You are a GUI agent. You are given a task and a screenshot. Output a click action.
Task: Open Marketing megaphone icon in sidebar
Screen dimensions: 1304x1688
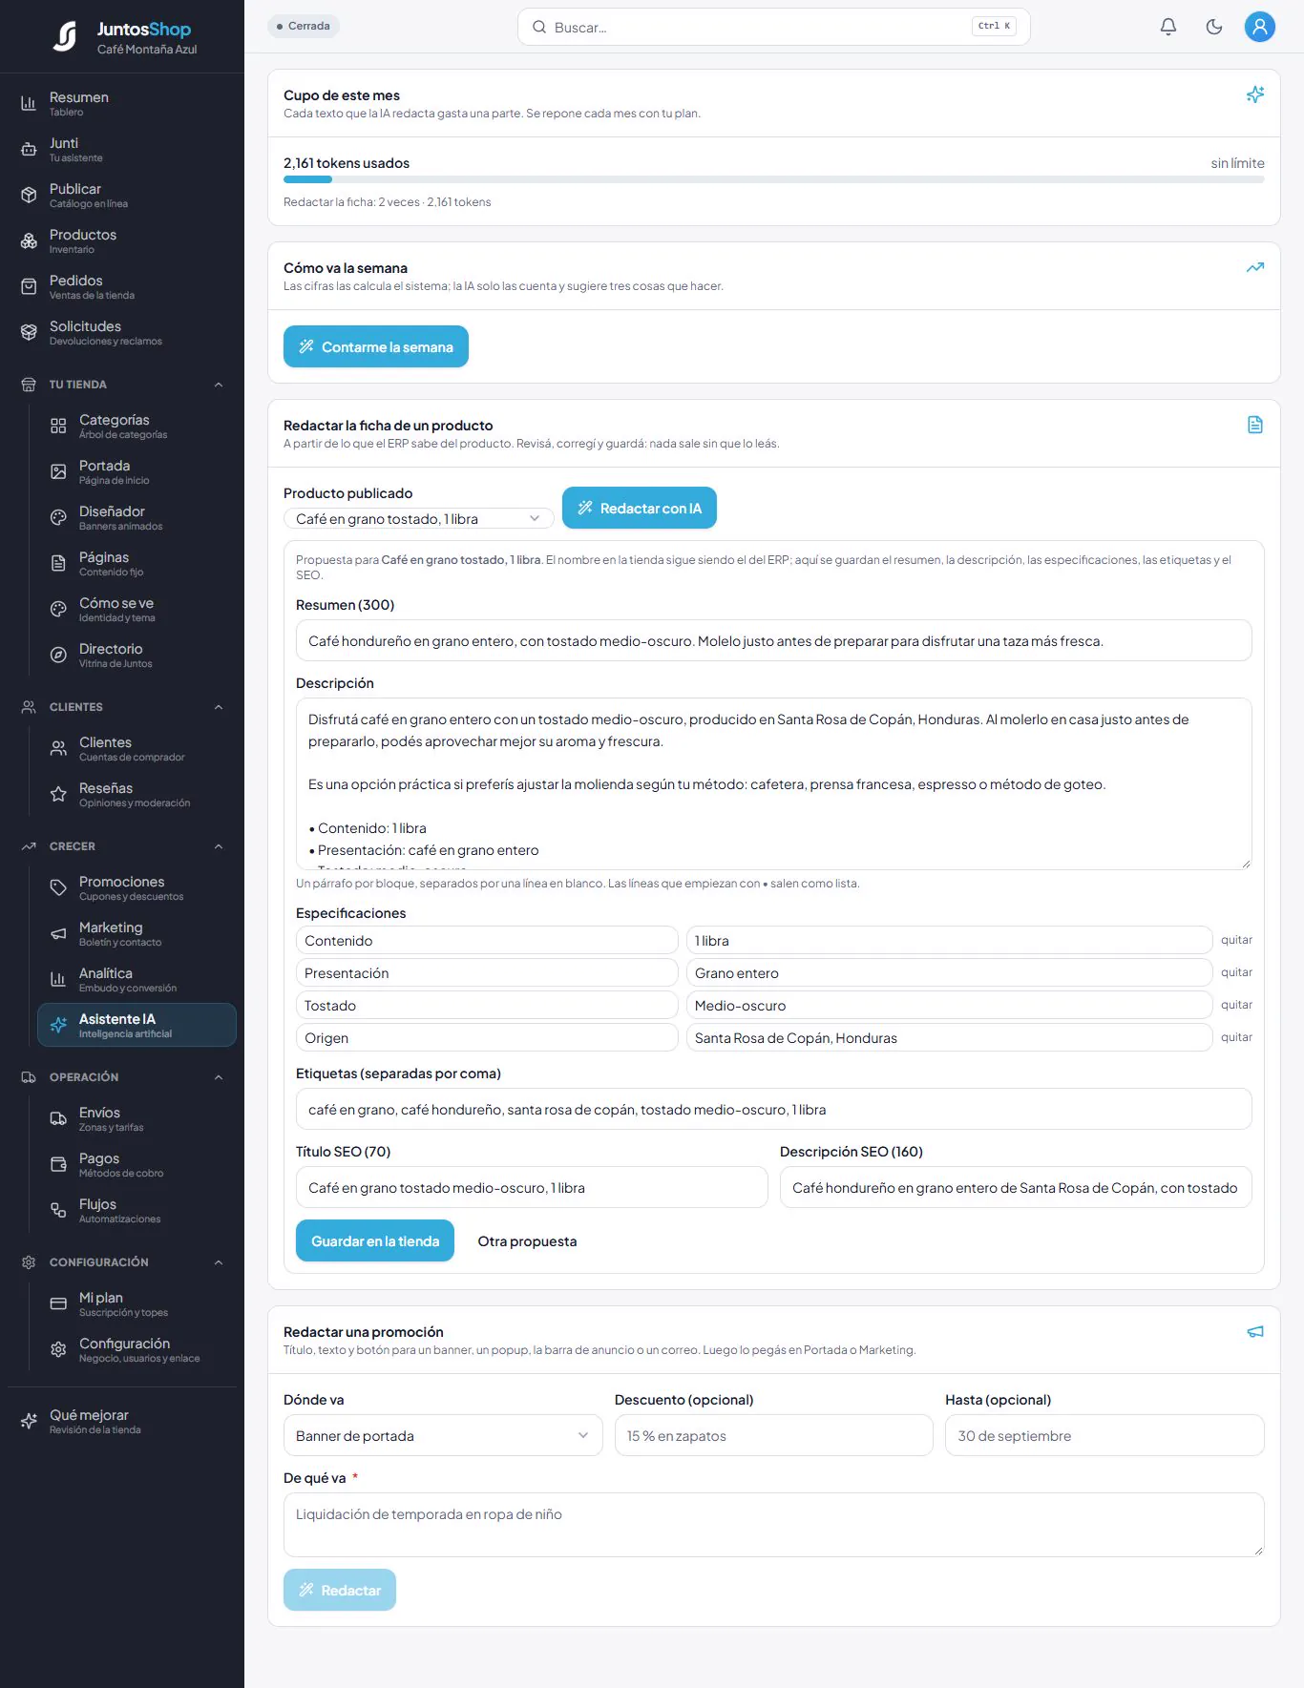tap(58, 934)
